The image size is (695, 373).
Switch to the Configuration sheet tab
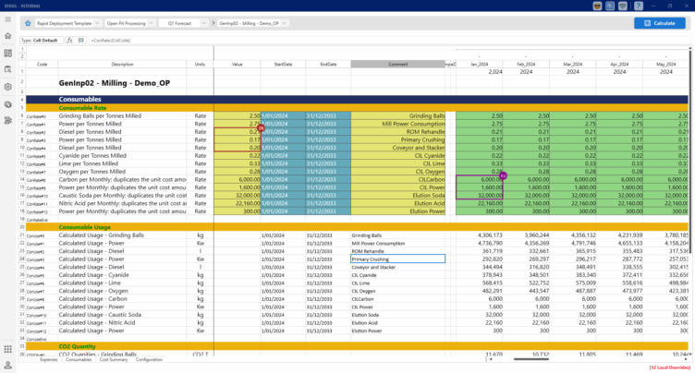coord(149,360)
